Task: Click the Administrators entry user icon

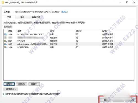Action: point(5,44)
